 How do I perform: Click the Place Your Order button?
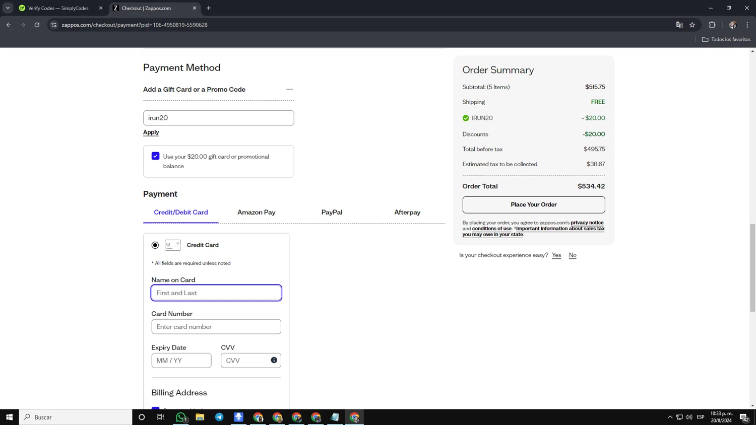tap(533, 204)
